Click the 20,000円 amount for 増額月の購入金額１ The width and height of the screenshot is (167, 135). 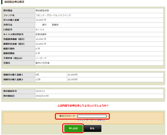73,75
